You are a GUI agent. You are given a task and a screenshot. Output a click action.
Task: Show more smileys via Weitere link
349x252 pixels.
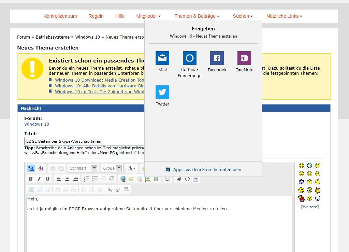click(310, 207)
